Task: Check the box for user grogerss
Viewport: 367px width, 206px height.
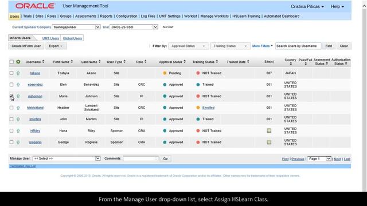Action: (x=11, y=142)
